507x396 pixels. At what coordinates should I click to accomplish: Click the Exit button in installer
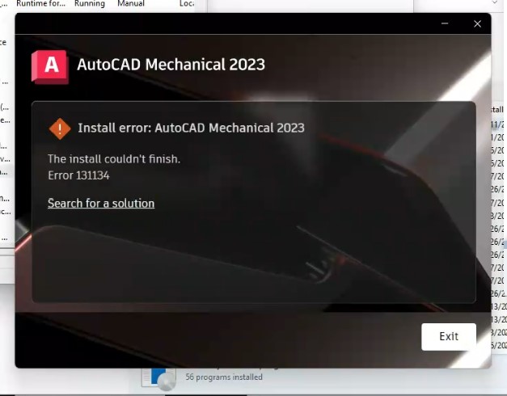tap(449, 336)
